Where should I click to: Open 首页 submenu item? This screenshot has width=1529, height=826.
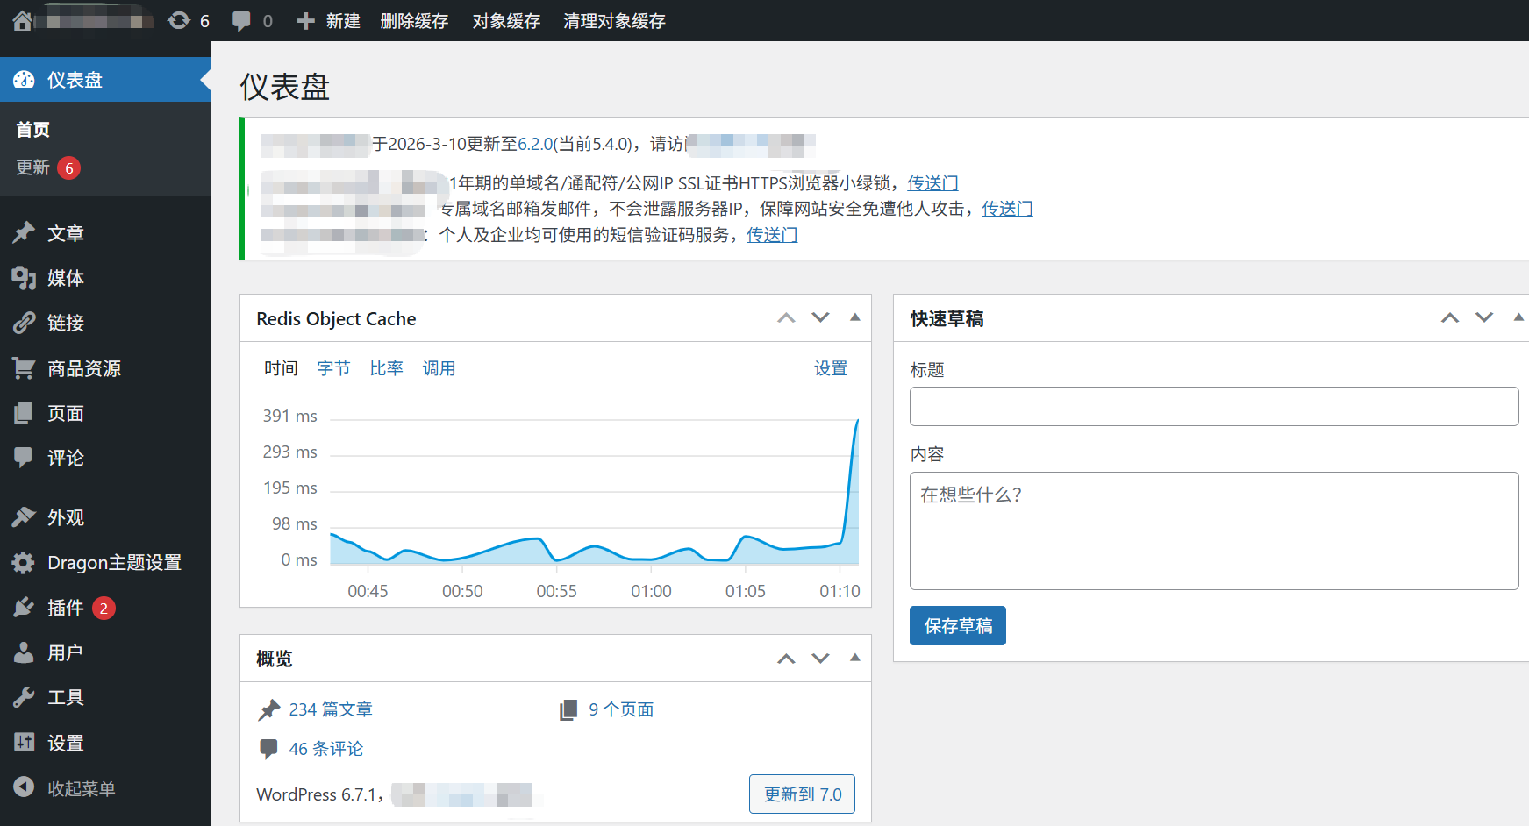tap(33, 130)
